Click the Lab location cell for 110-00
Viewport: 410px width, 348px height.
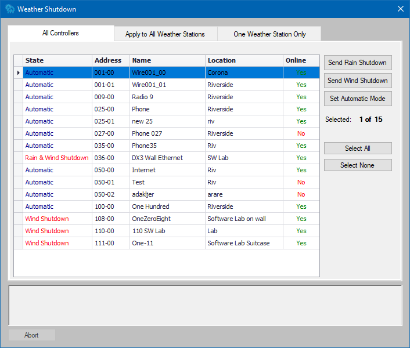pos(244,231)
